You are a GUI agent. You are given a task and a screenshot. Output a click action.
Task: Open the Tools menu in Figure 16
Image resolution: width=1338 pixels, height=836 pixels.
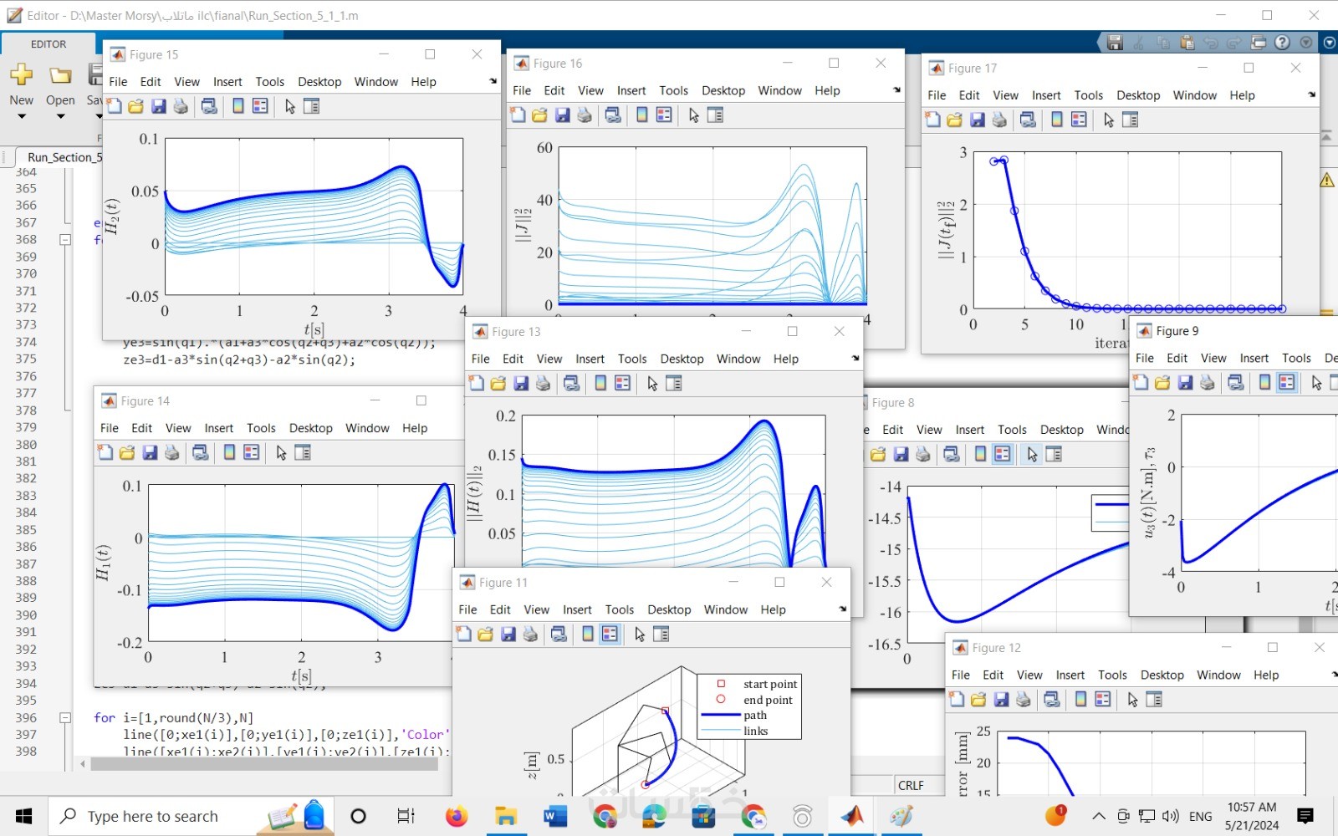pos(673,90)
